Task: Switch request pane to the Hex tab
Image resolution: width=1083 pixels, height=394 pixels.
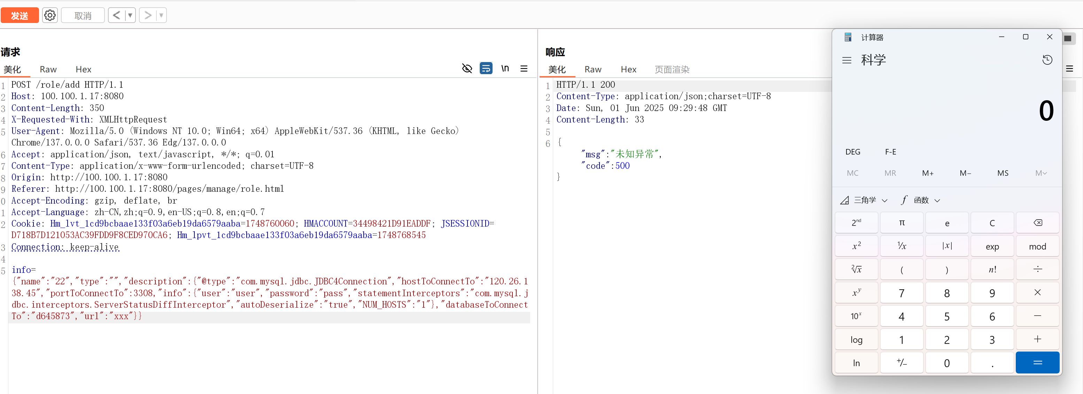Action: tap(83, 69)
